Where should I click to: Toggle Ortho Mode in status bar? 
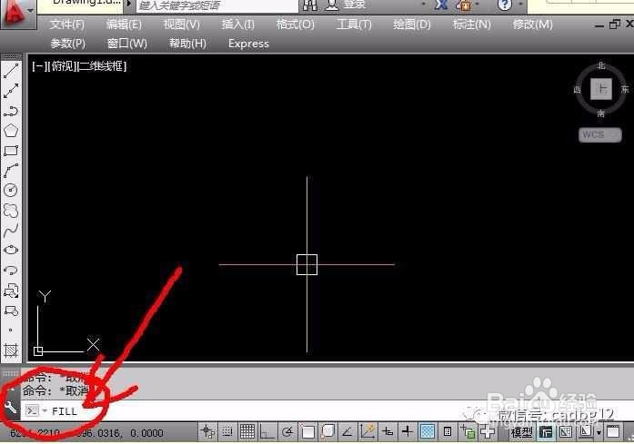267,432
